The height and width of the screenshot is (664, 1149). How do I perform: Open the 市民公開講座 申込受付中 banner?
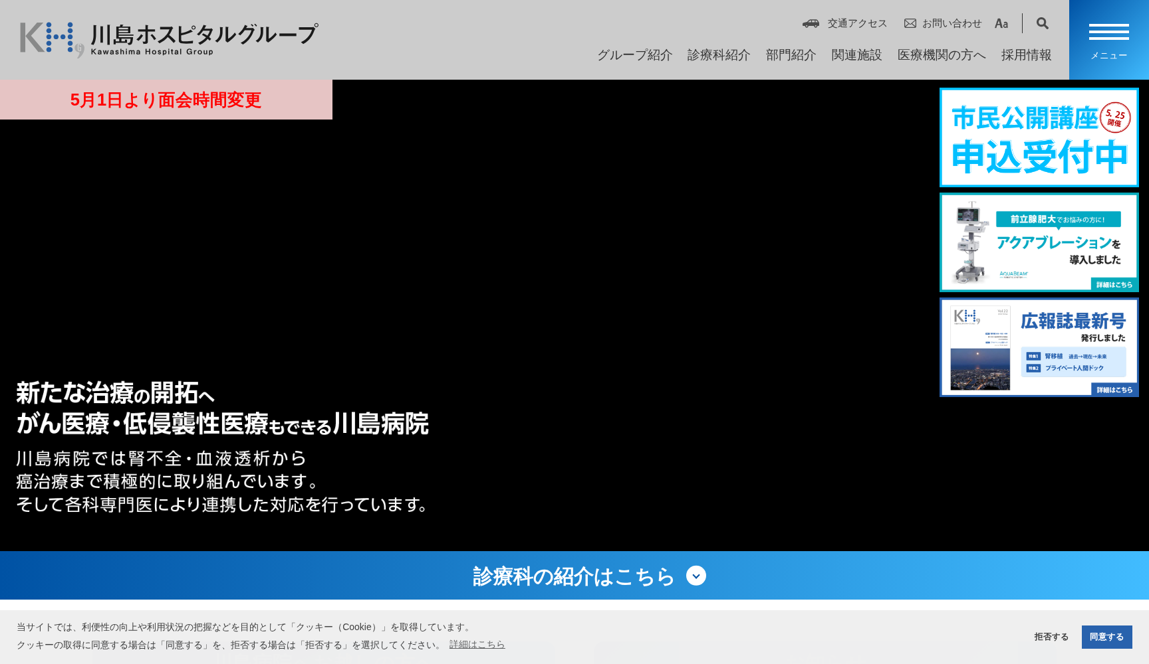pos(1039,137)
